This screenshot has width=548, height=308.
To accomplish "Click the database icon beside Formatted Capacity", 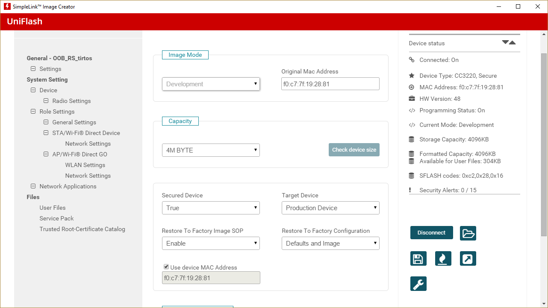I will point(412,154).
